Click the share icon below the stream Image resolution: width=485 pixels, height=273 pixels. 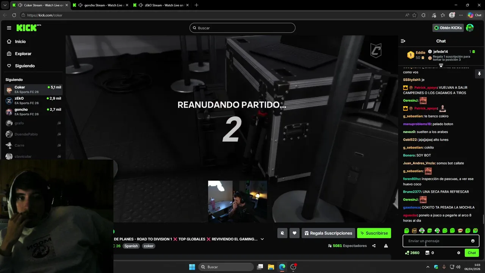click(374, 246)
